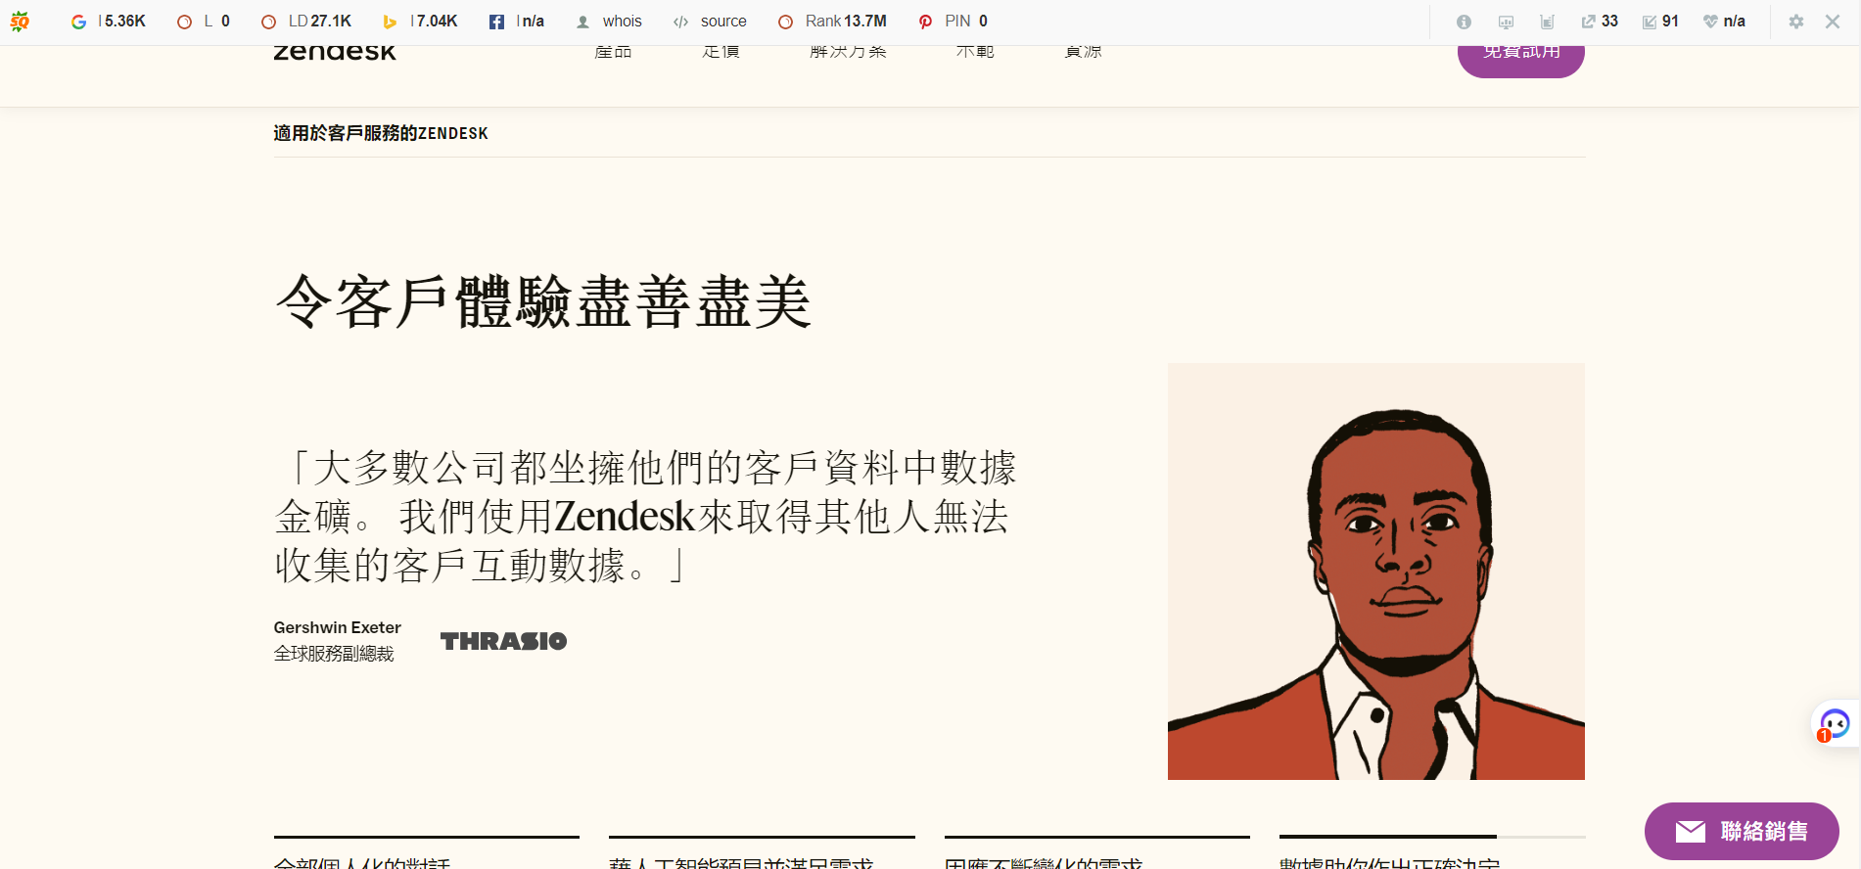Open the whois lookup link
1861x869 pixels.
(x=609, y=22)
